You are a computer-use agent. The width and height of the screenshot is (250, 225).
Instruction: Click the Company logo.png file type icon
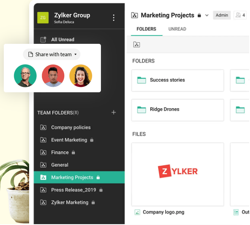coord(137,212)
